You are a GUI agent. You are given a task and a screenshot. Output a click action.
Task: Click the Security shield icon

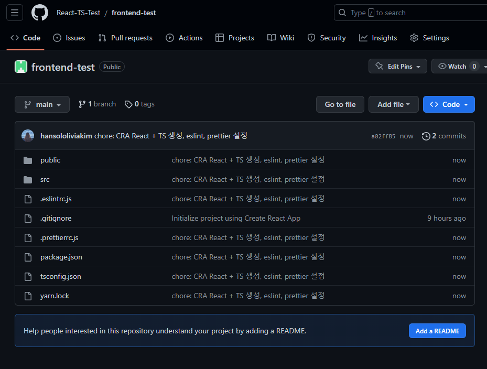pyautogui.click(x=311, y=38)
